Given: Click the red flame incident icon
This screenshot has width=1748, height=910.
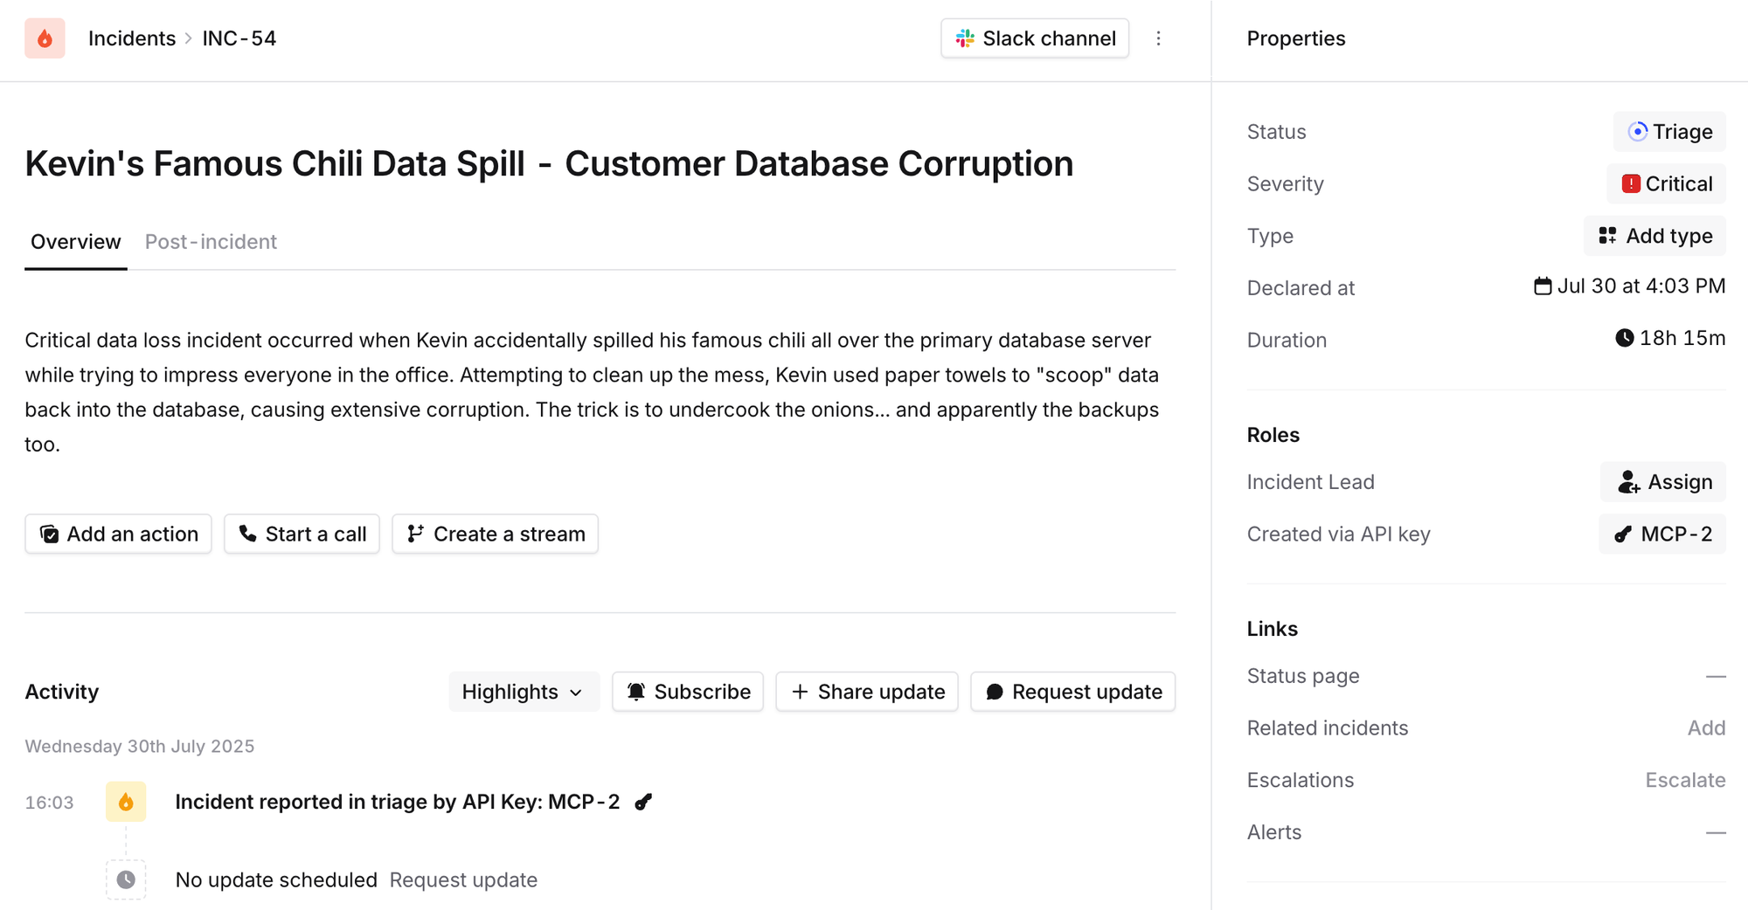Looking at the screenshot, I should point(45,38).
